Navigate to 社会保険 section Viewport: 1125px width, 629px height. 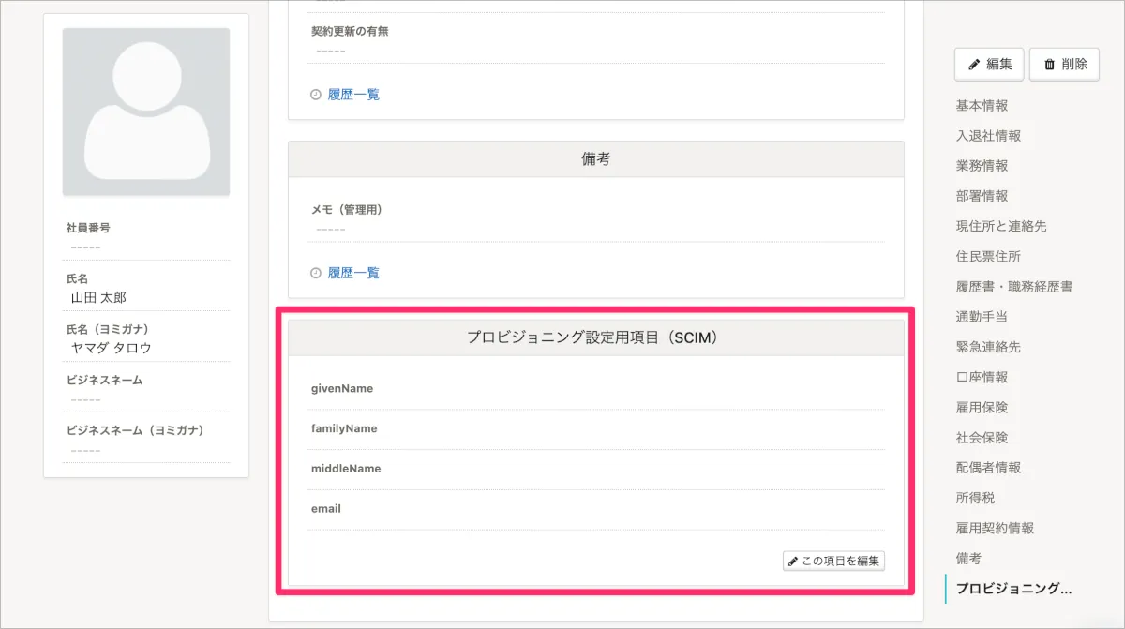coord(982,438)
